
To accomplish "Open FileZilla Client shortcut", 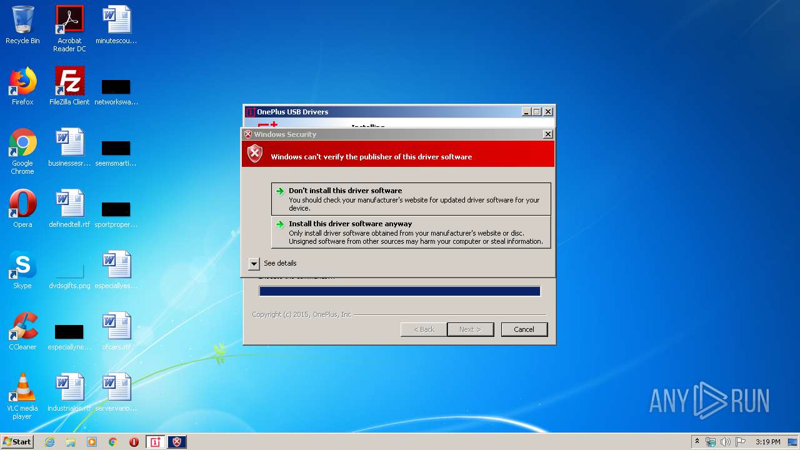I will pos(69,86).
